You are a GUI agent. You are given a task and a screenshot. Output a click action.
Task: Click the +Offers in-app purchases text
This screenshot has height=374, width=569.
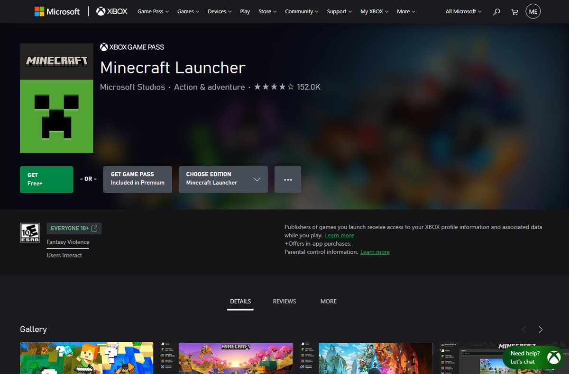click(318, 244)
